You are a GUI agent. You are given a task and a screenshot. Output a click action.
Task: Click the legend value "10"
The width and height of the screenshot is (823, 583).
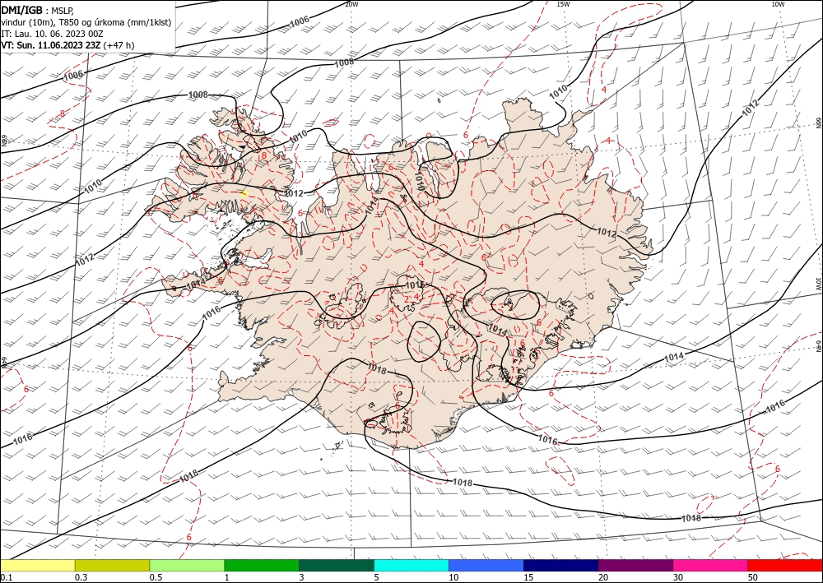(453, 577)
